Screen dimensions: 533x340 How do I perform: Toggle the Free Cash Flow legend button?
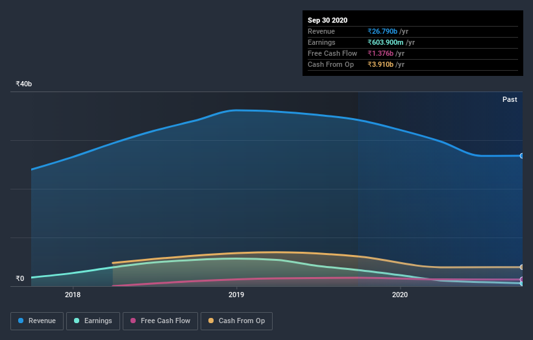(x=160, y=321)
